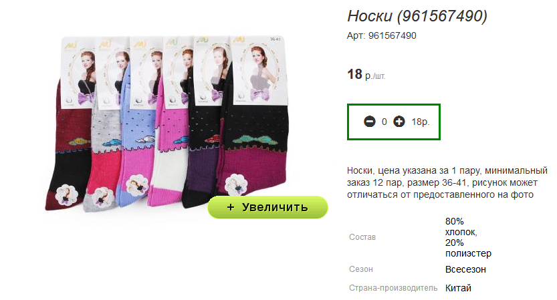
Task: Click the light blue sock
Action: click(138, 156)
